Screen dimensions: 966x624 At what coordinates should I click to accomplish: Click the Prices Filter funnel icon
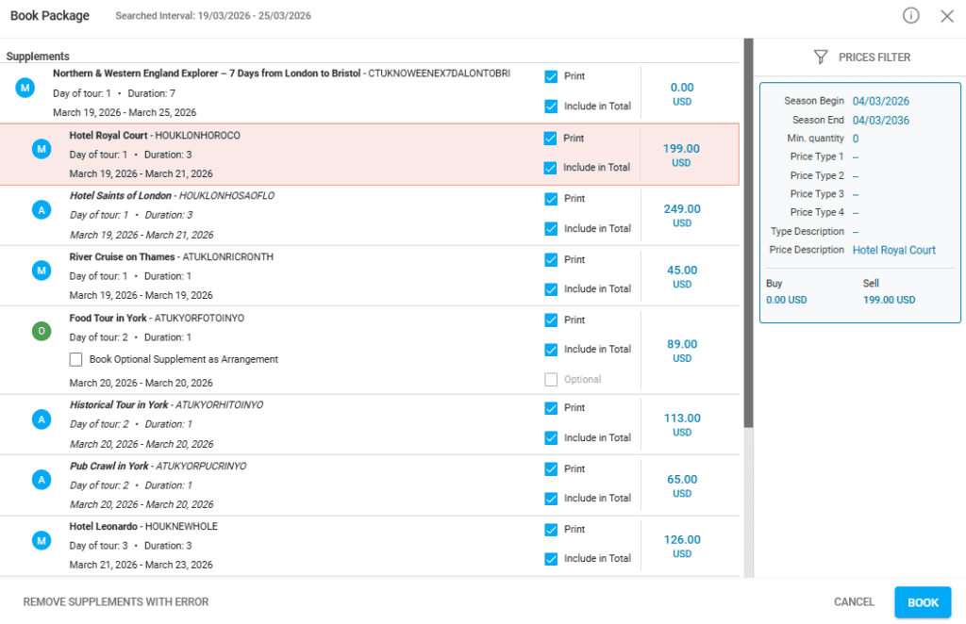tap(821, 57)
